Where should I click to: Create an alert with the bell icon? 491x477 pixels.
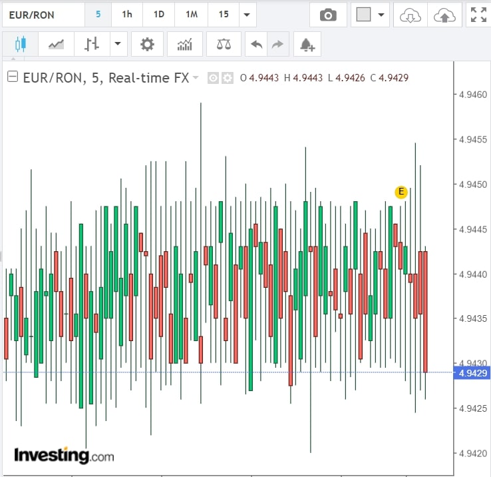(307, 45)
